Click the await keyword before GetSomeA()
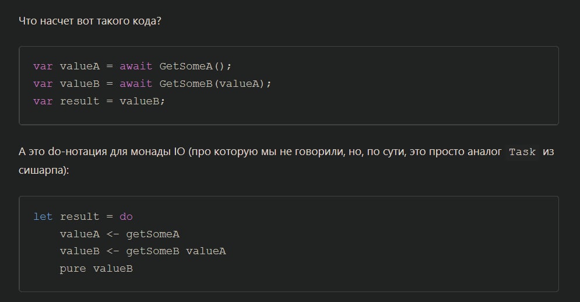The width and height of the screenshot is (580, 302). 136,66
